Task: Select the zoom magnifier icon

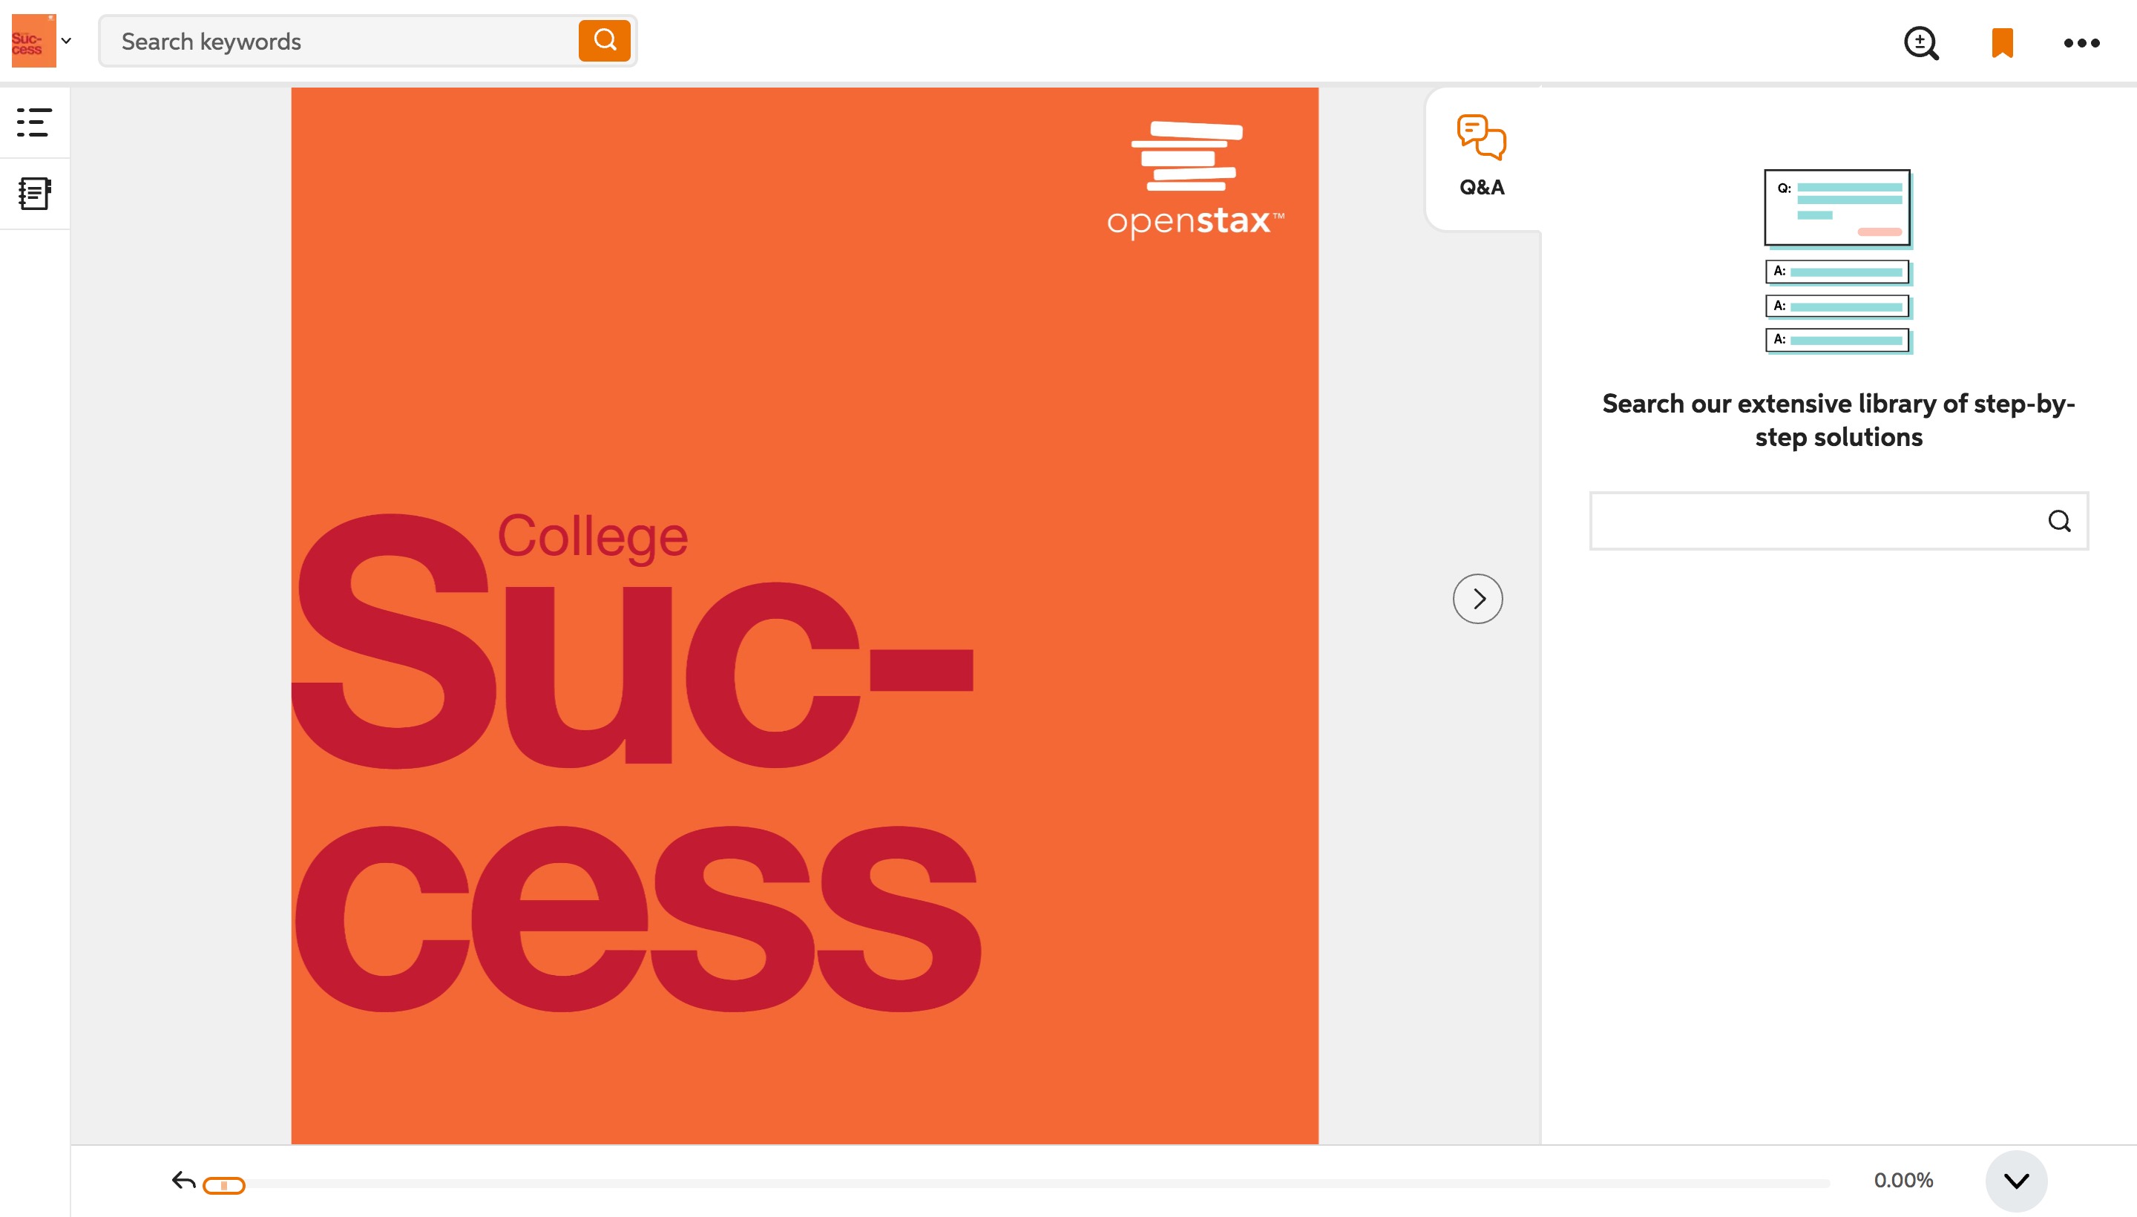Action: point(1920,42)
